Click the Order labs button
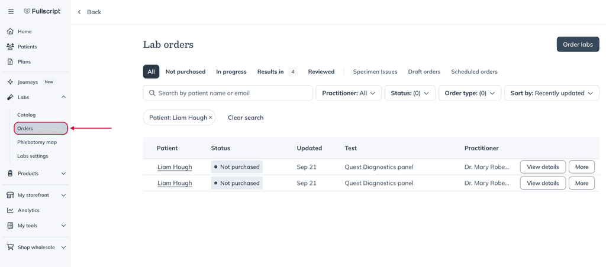Viewport: 606px width, 267px height. [578, 44]
